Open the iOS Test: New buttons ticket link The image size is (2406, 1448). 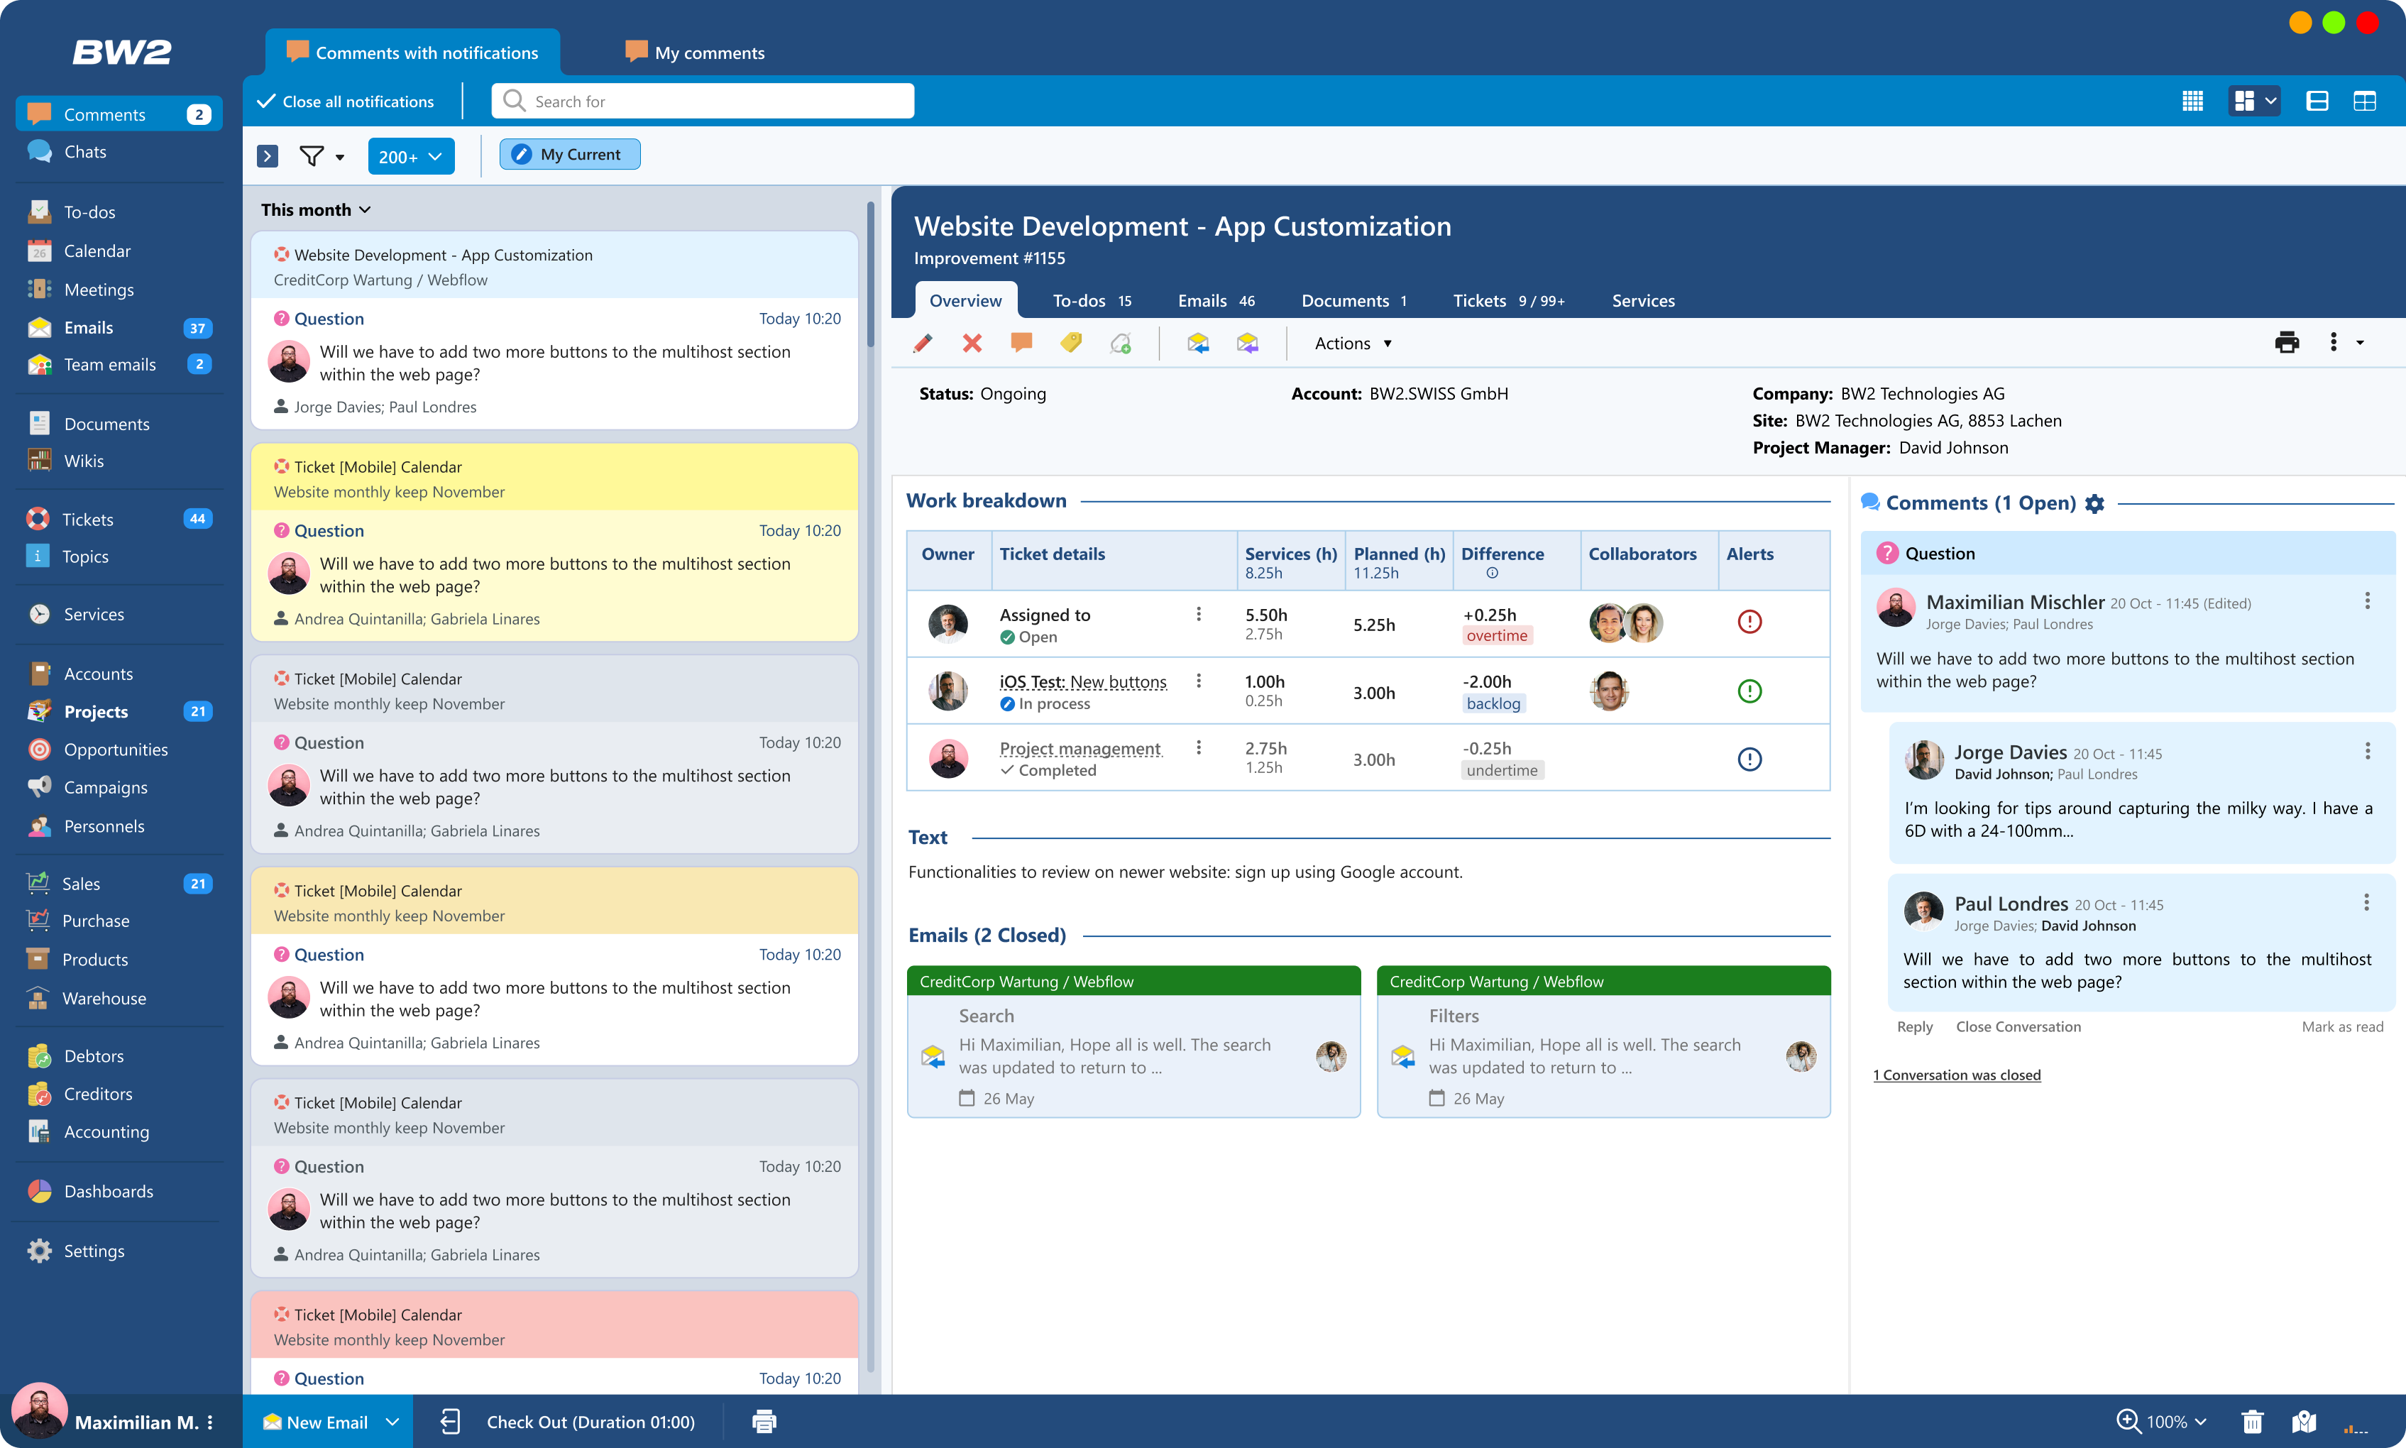coord(1082,681)
